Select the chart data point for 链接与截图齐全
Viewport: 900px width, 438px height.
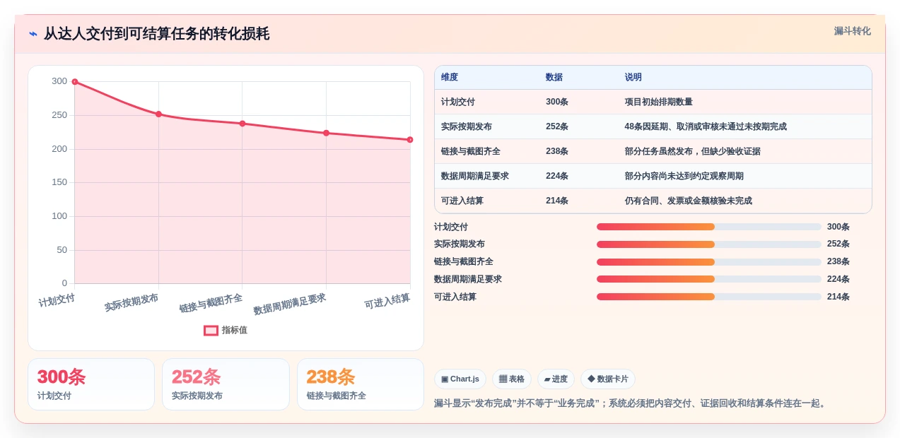(242, 124)
